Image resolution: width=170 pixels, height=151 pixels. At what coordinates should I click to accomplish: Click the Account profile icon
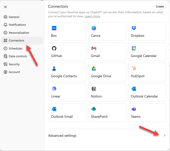[5, 72]
